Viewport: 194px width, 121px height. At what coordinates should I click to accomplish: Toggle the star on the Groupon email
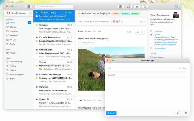(37, 25)
